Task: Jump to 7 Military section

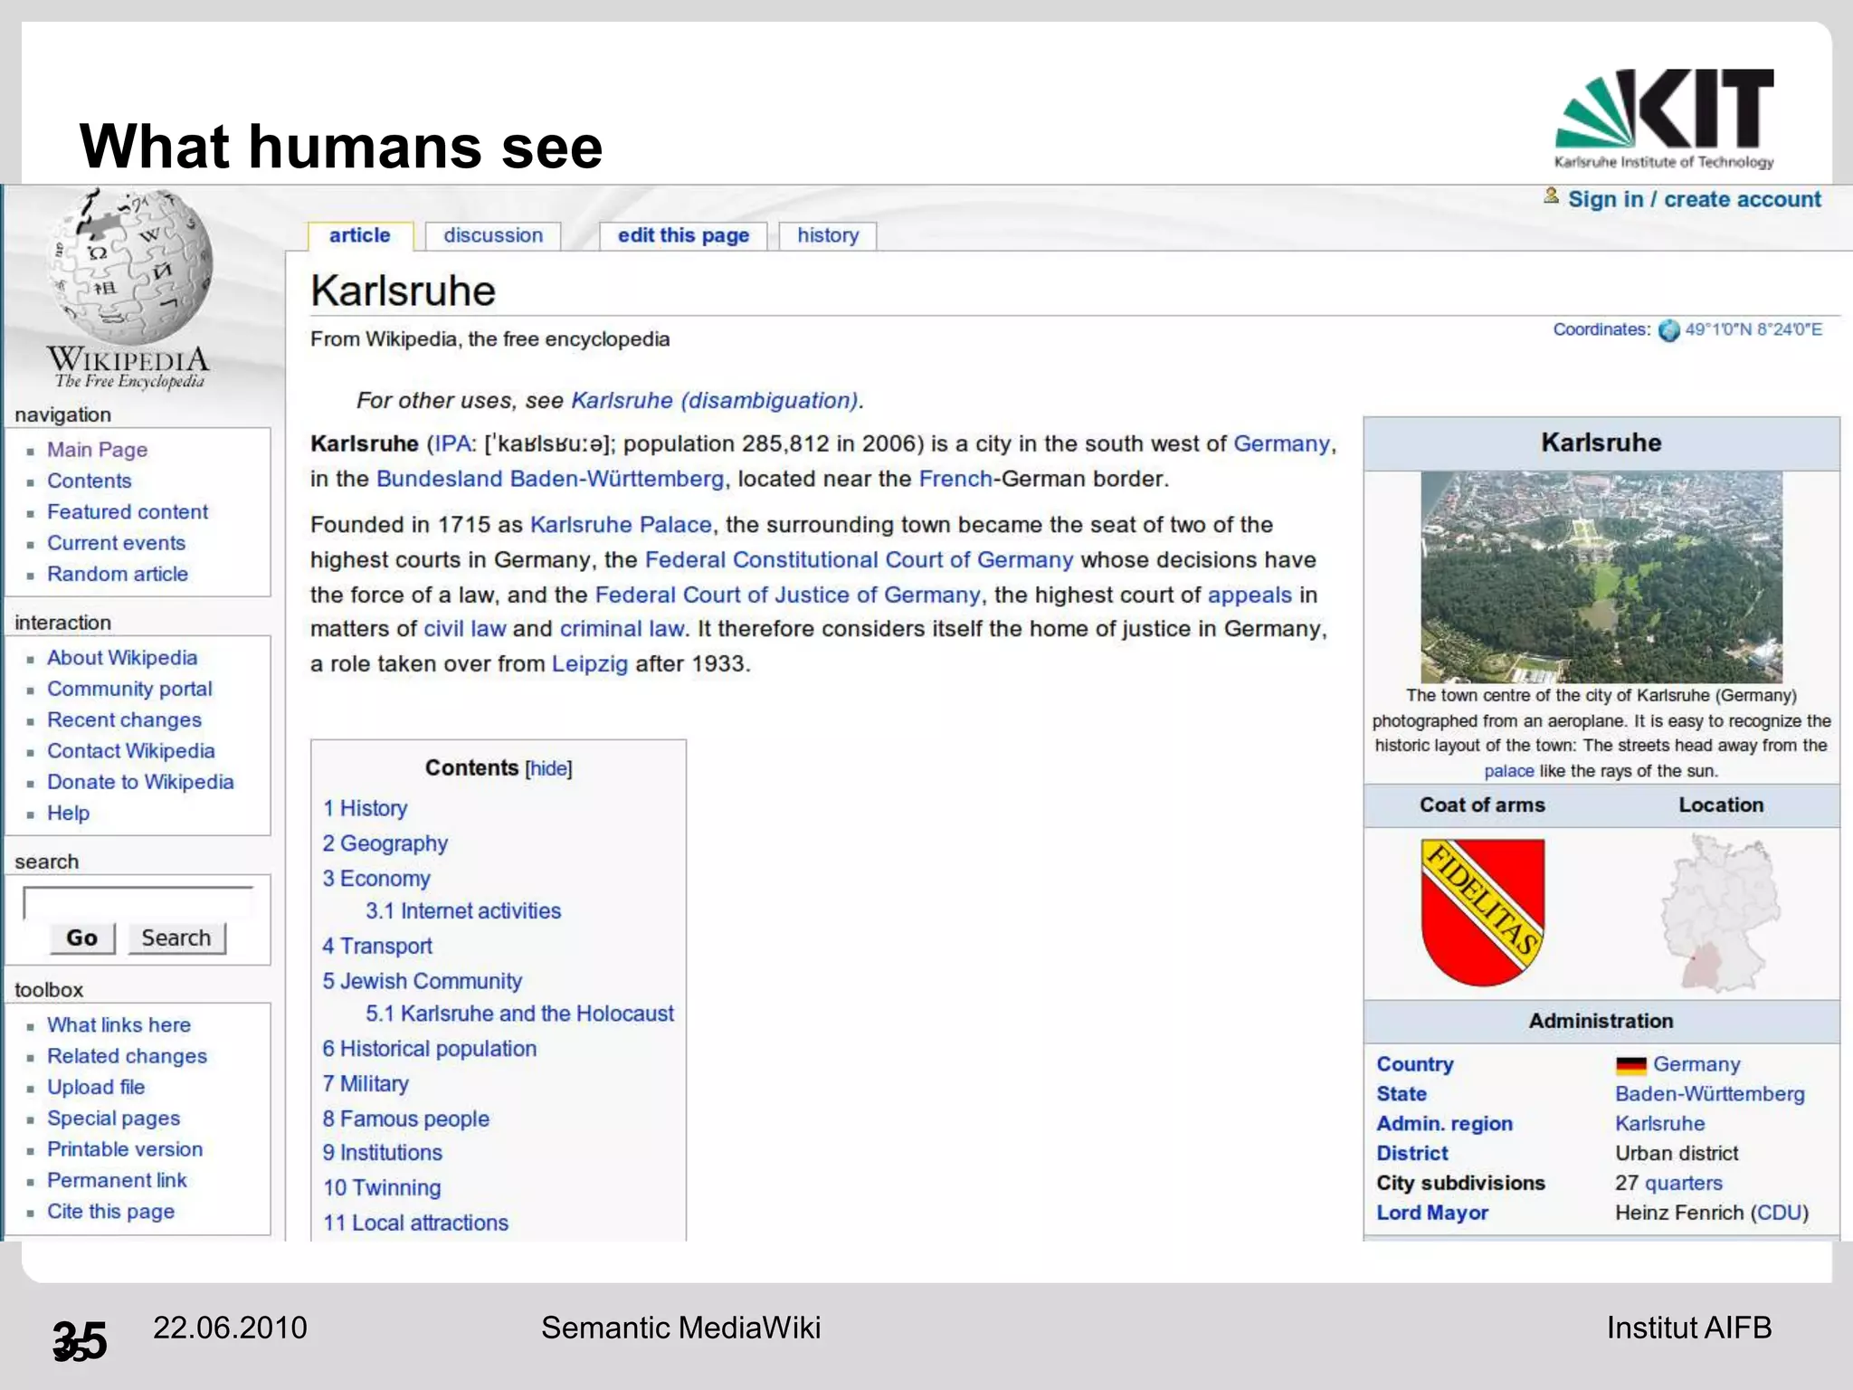Action: point(366,1084)
